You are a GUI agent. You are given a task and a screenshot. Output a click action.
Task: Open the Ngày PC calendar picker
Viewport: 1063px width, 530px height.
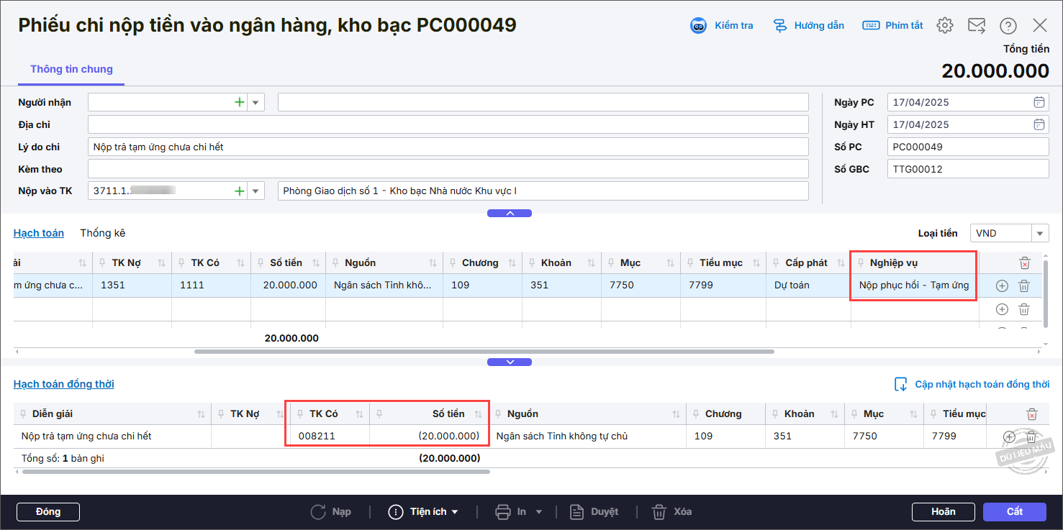(x=1039, y=102)
